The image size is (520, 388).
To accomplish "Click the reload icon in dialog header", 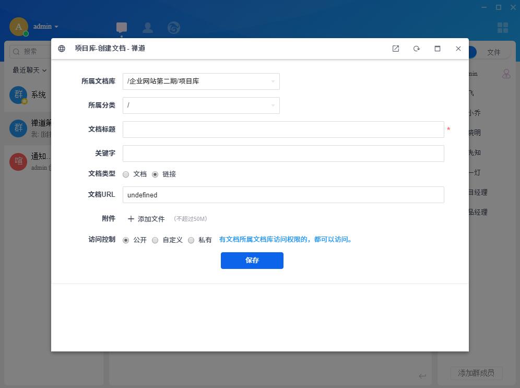I will click(x=417, y=49).
